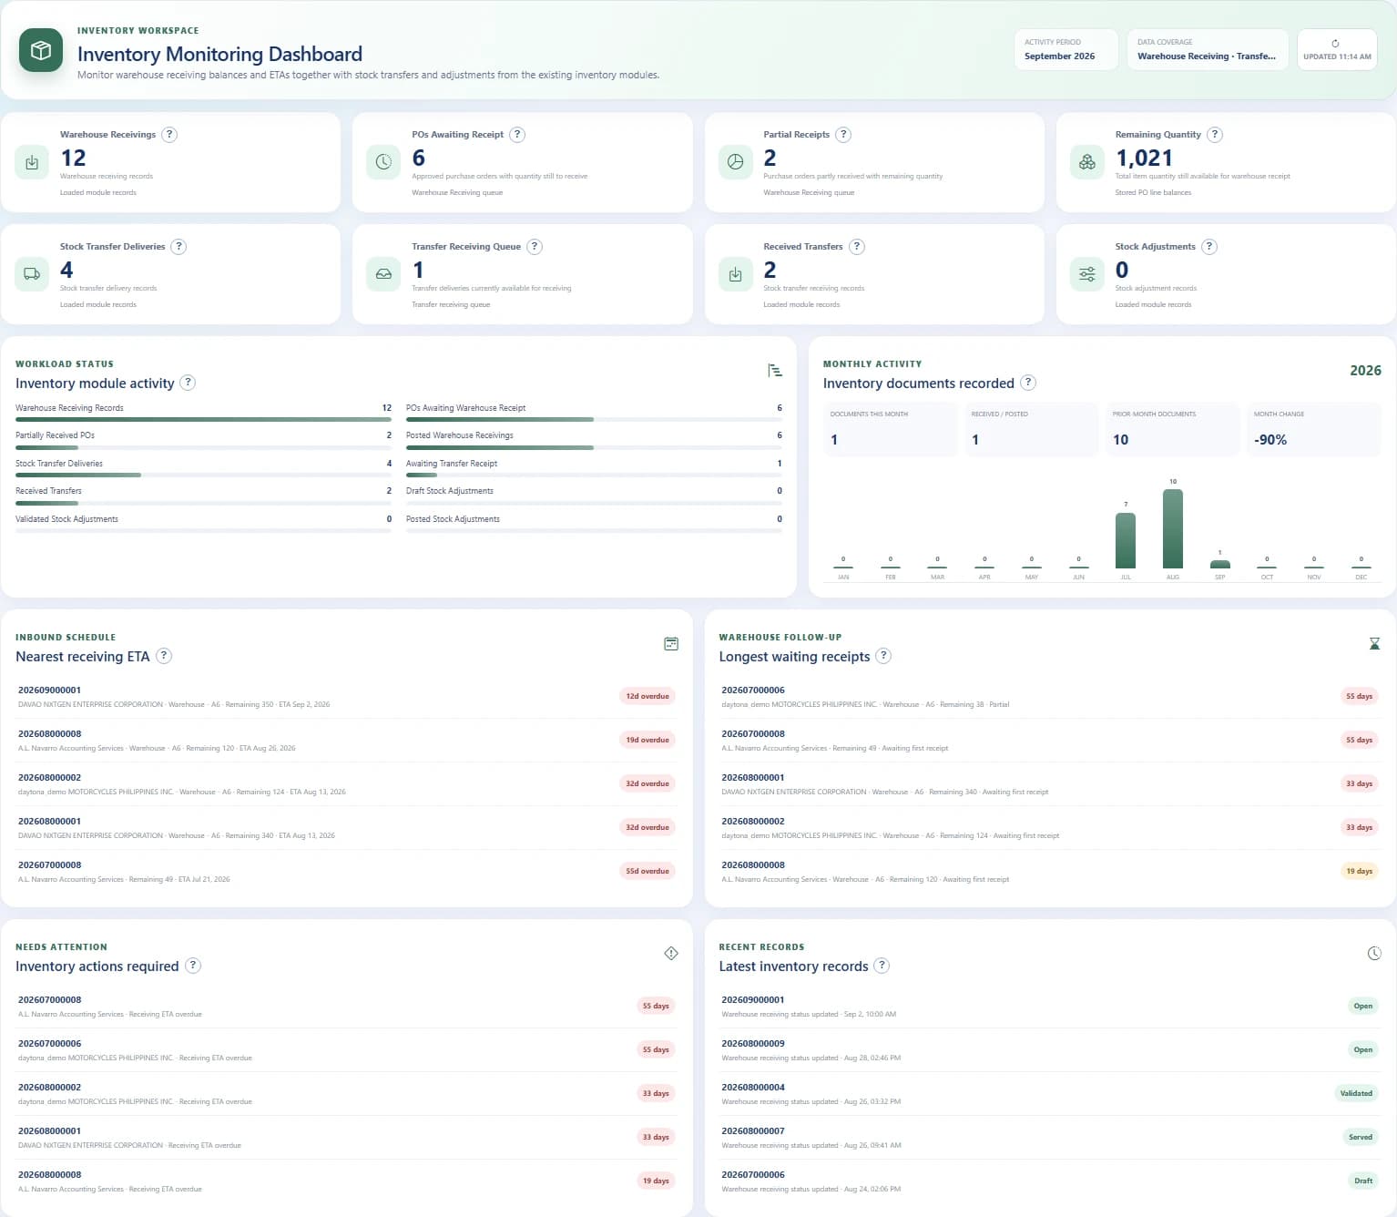The width and height of the screenshot is (1397, 1217).
Task: Click the truck icon on Stock Transfer Deliveries card
Action: click(32, 274)
